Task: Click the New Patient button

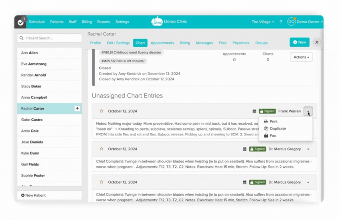Action: [x=49, y=195]
